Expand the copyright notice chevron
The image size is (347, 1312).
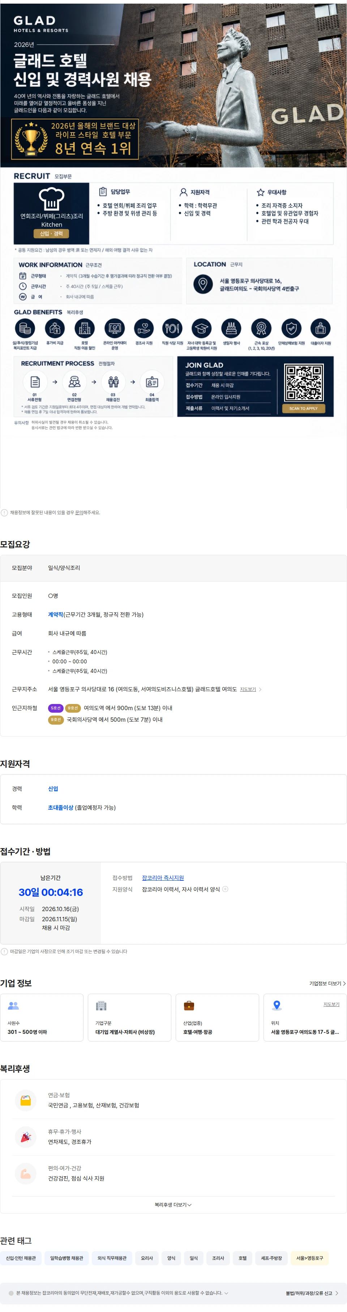point(226,1293)
